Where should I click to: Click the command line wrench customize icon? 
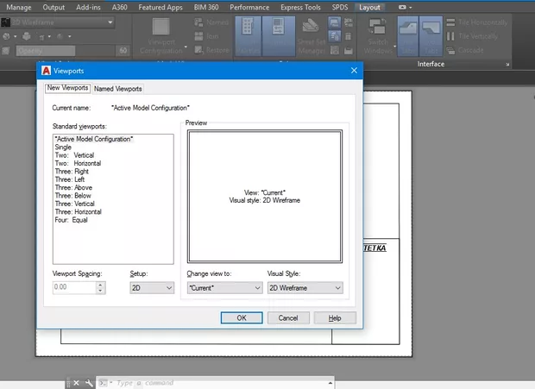(x=88, y=382)
